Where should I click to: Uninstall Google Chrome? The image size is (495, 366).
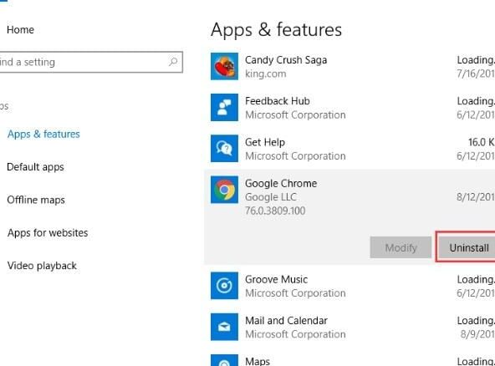[x=466, y=247]
